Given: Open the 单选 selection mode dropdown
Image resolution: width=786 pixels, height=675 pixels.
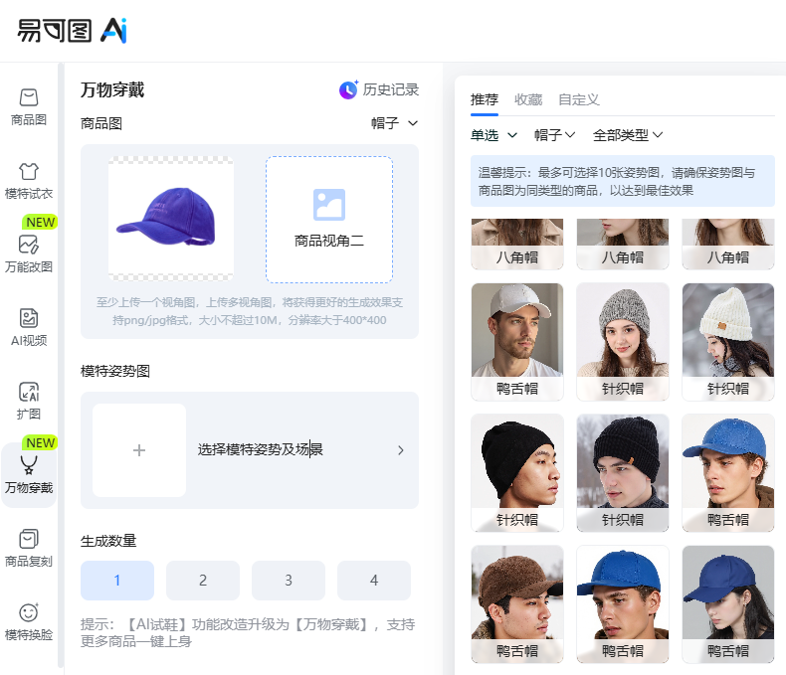Looking at the screenshot, I should pos(493,135).
